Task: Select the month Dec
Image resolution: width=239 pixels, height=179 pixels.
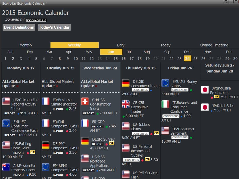Action: pyautogui.click(x=229, y=52)
